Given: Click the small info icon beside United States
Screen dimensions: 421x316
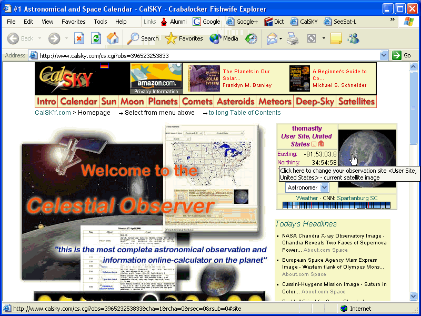Looking at the screenshot, I should coord(314,144).
